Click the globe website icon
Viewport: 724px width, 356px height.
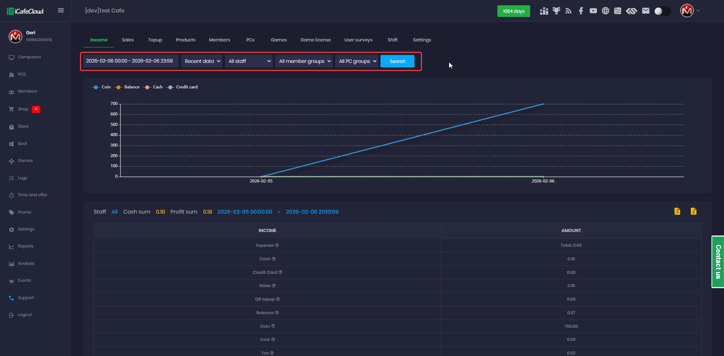(x=605, y=11)
